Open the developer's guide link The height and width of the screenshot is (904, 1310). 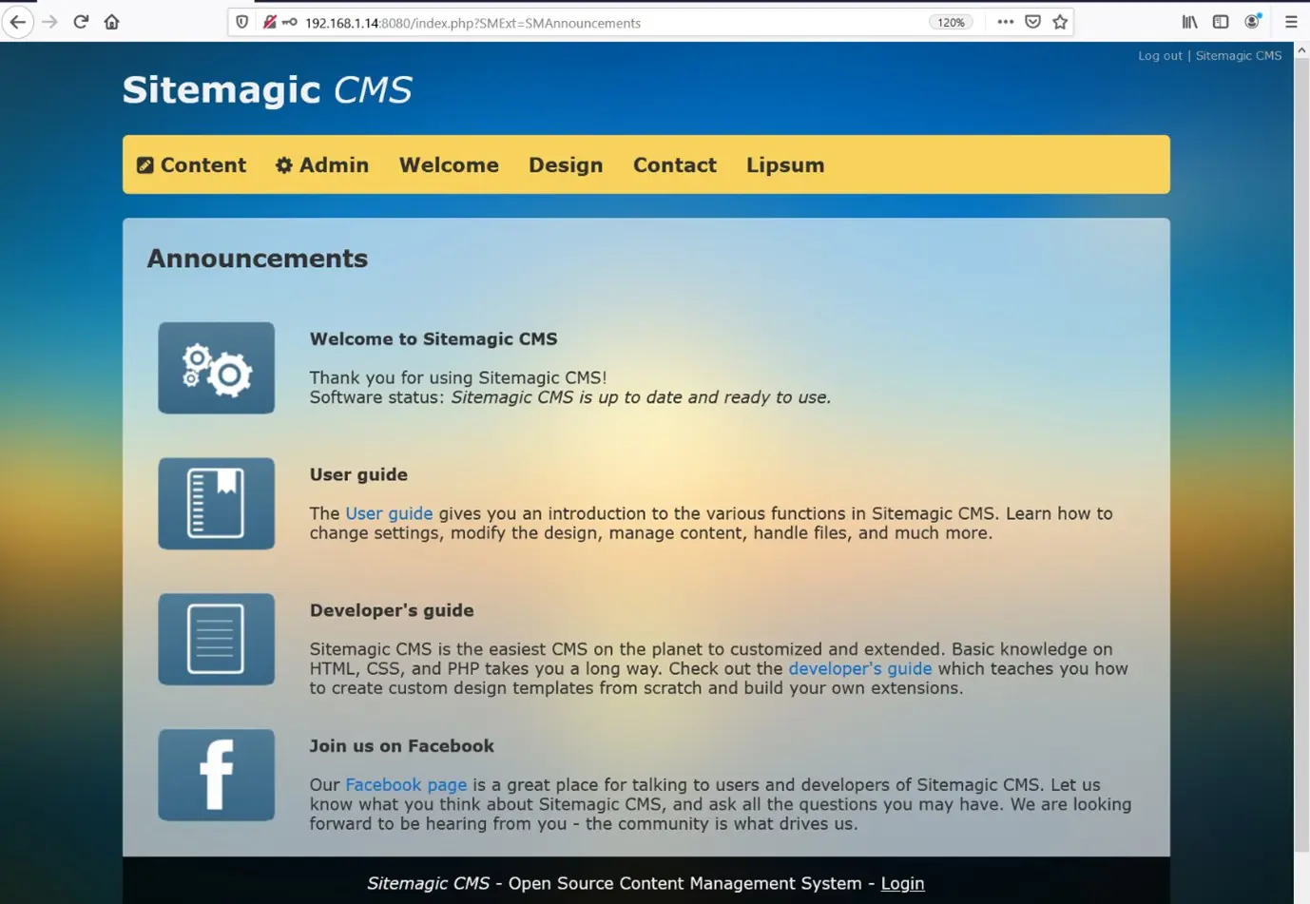(859, 668)
